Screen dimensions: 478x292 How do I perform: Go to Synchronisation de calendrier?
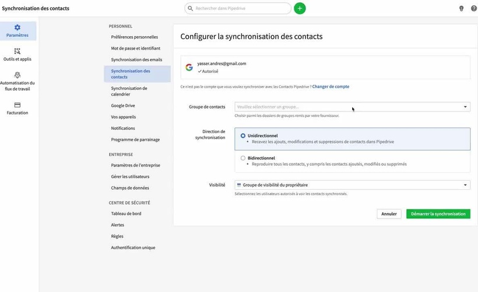(129, 91)
